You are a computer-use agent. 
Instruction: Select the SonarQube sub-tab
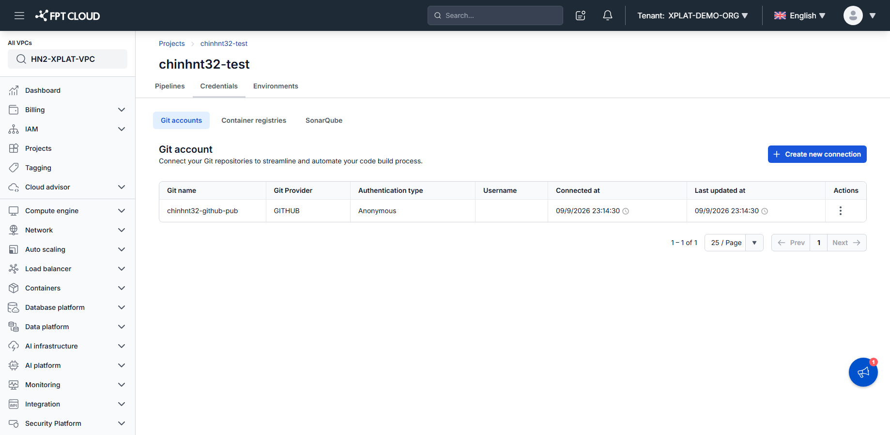point(324,120)
